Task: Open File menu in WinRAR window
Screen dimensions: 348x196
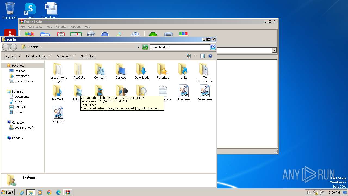Action: [23, 27]
